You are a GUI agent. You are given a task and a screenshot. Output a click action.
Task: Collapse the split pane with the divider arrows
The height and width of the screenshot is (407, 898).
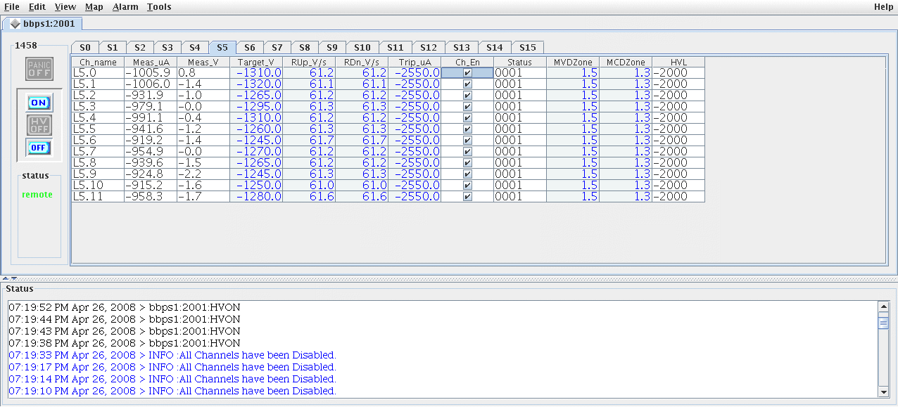(9, 278)
